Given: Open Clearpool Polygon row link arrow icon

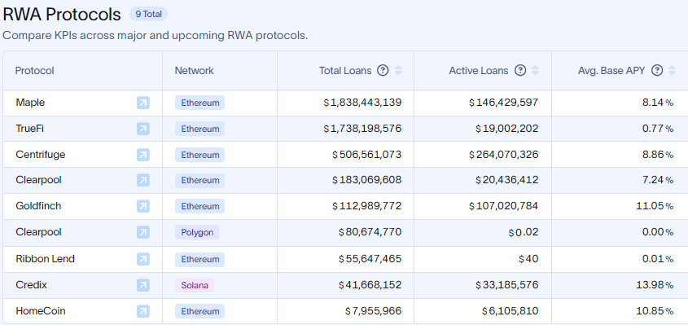Looking at the screenshot, I should click(x=143, y=232).
